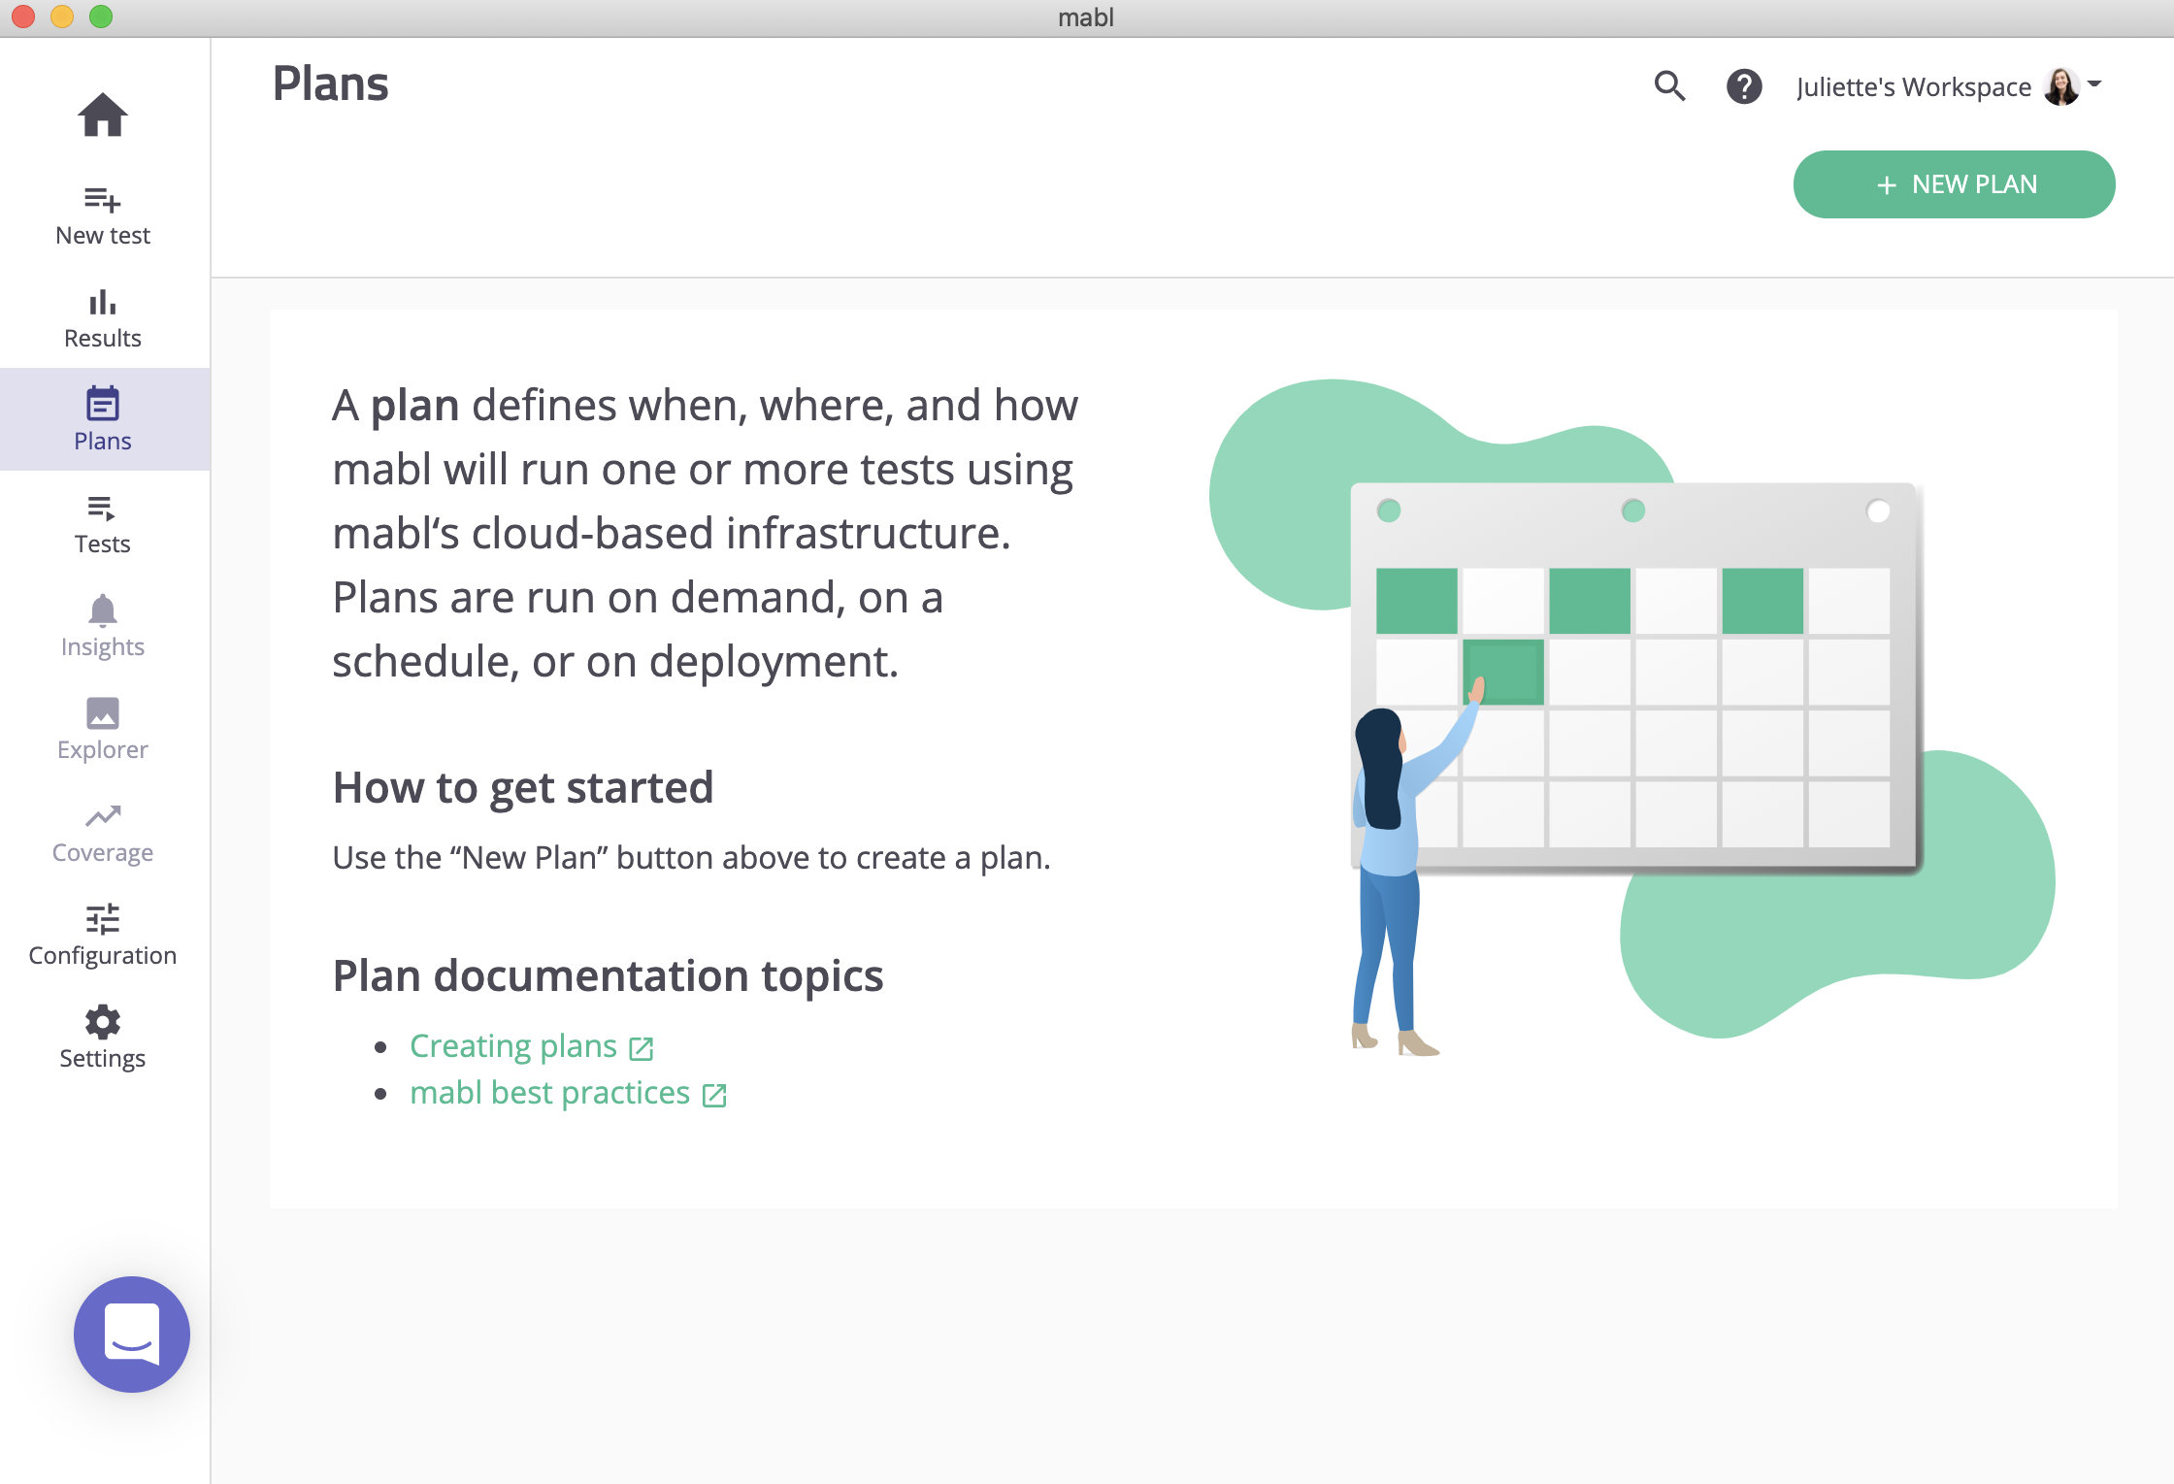
Task: Open Insights bell icon
Action: (x=102, y=611)
